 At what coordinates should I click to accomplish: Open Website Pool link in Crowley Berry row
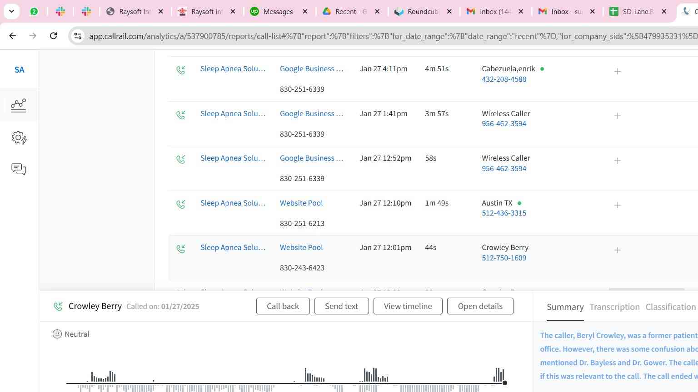301,247
